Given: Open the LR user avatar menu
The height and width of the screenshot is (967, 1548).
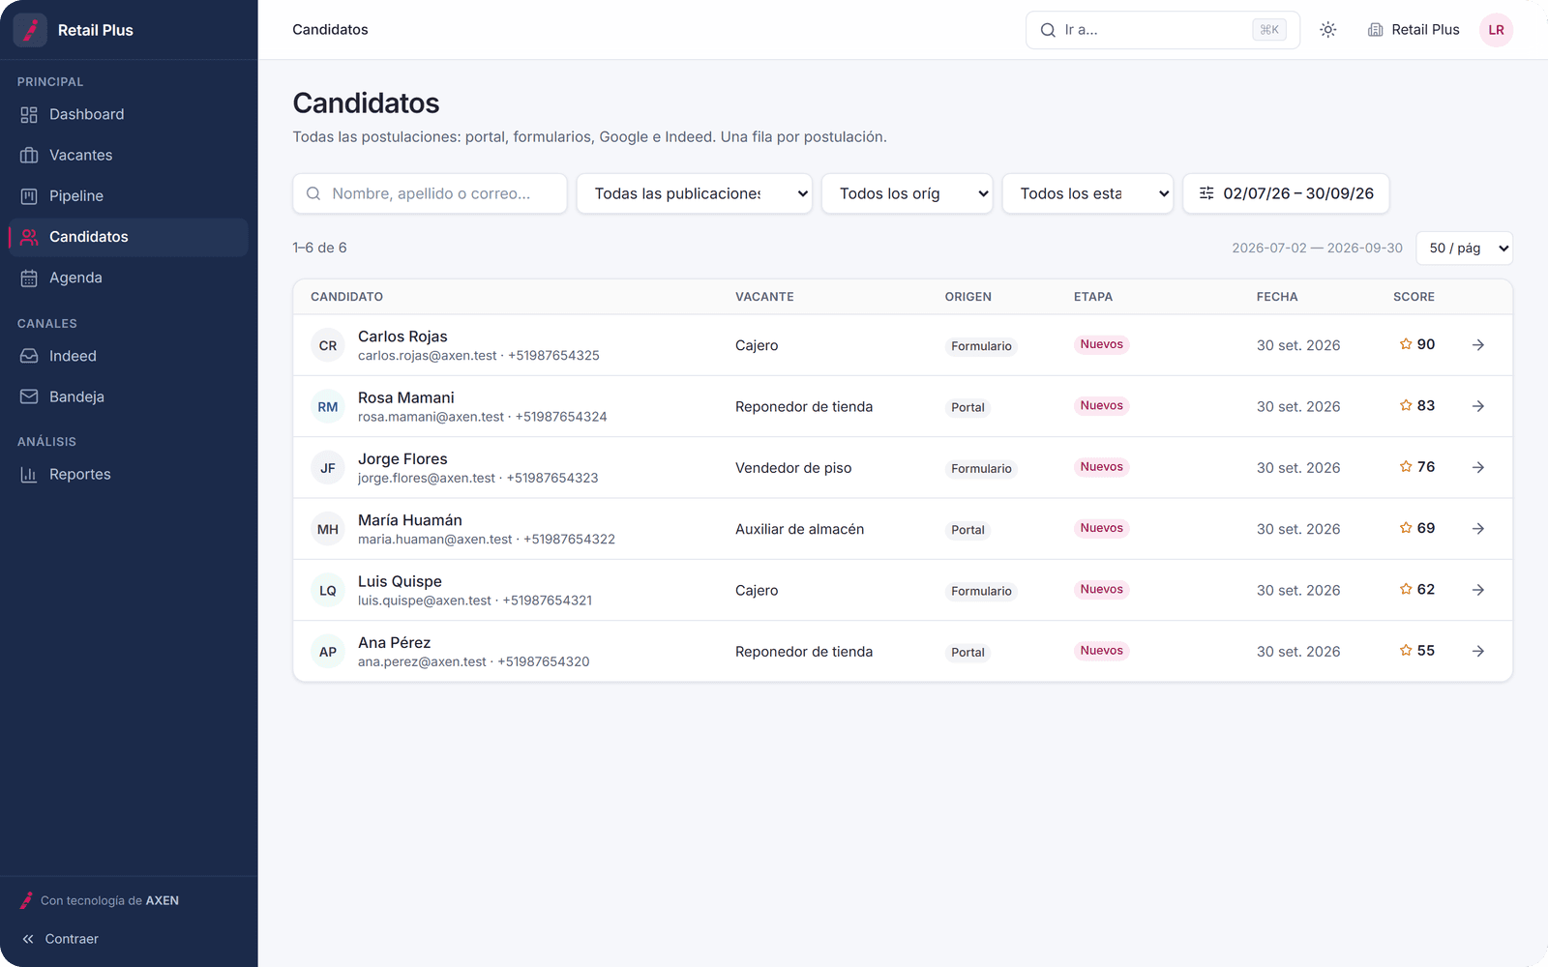Looking at the screenshot, I should click(1496, 30).
